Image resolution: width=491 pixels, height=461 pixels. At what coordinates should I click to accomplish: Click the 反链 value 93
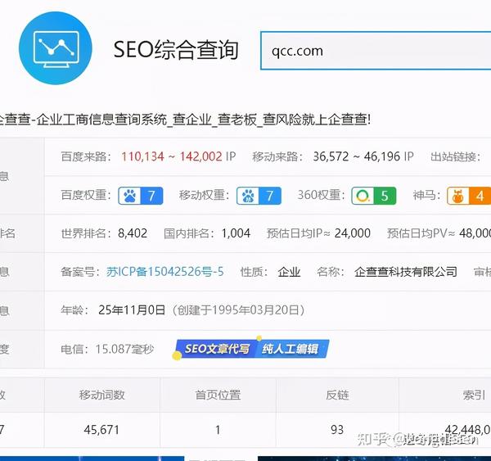pos(337,430)
